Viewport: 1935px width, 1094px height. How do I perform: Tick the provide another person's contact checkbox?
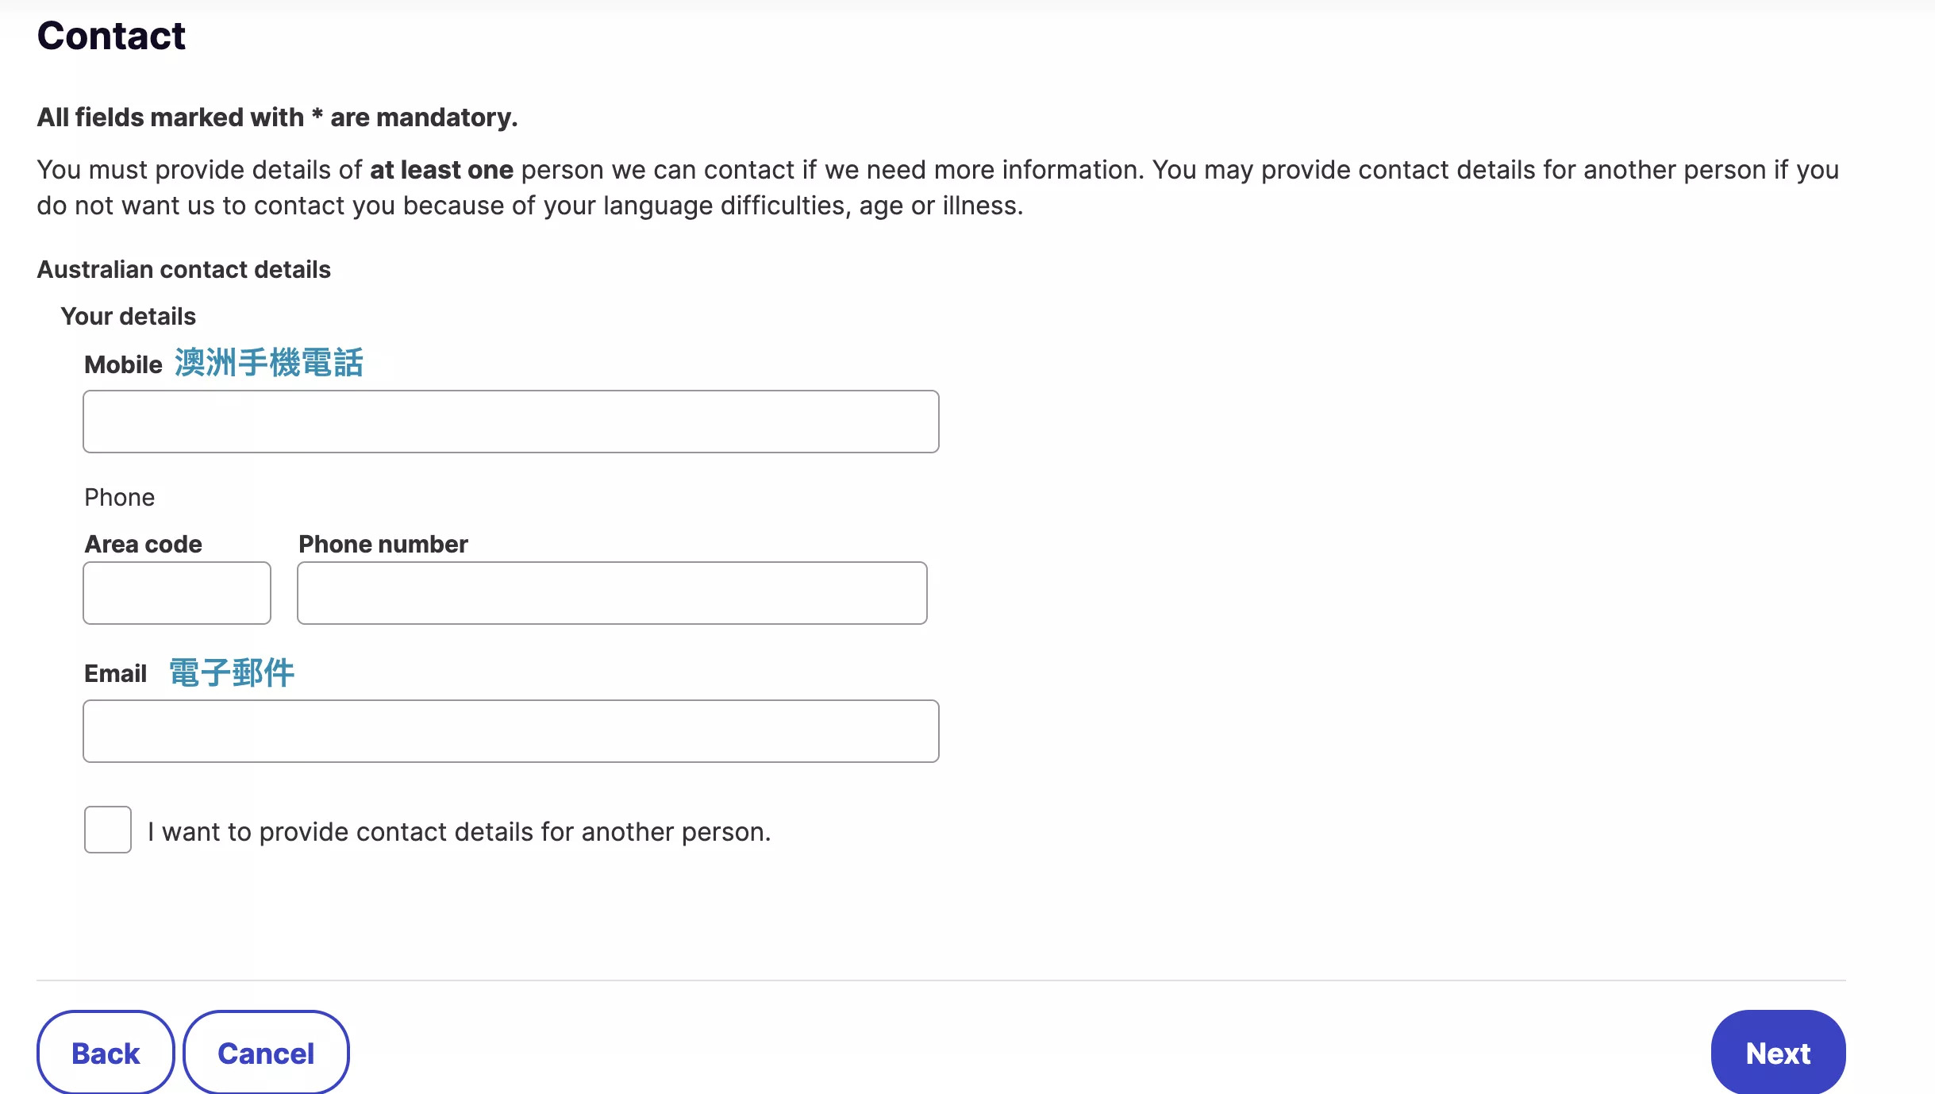(x=108, y=830)
